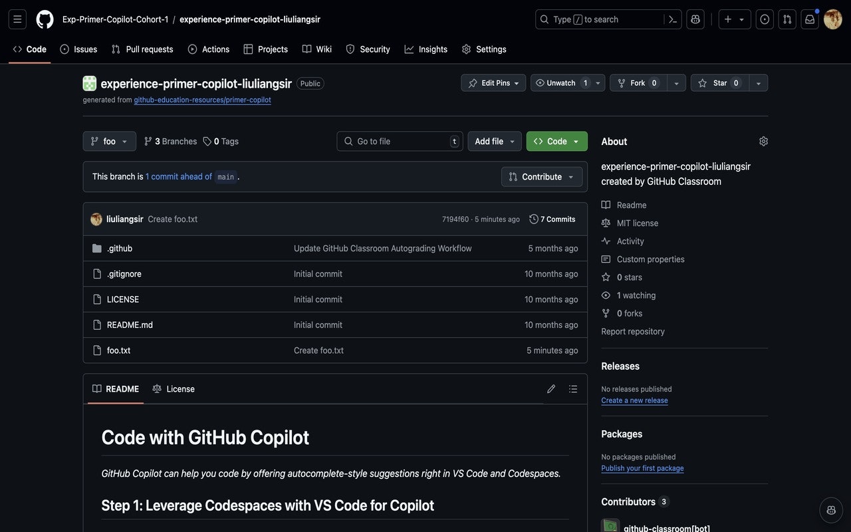
Task: Open the Unwatch options dropdown arrow
Action: pyautogui.click(x=598, y=83)
